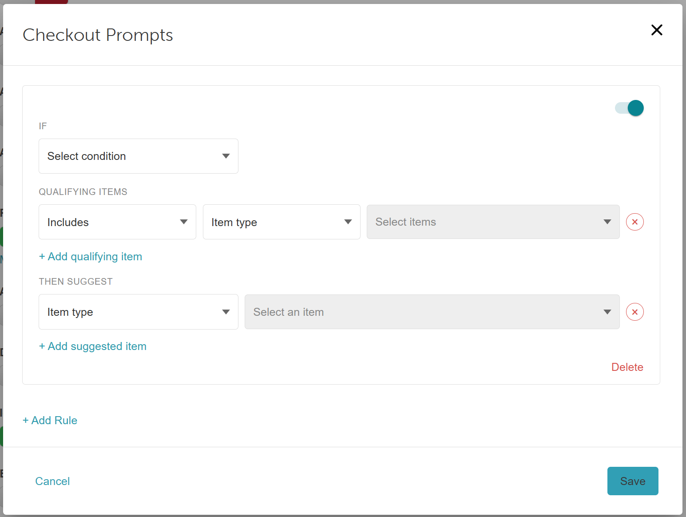Toggle the rule enabled switch

629,108
